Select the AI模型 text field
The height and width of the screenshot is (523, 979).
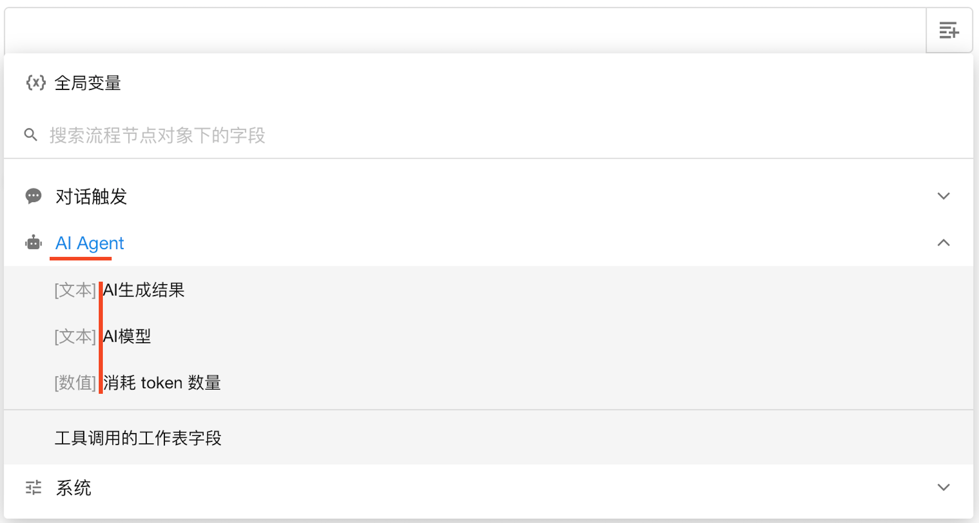click(x=127, y=336)
